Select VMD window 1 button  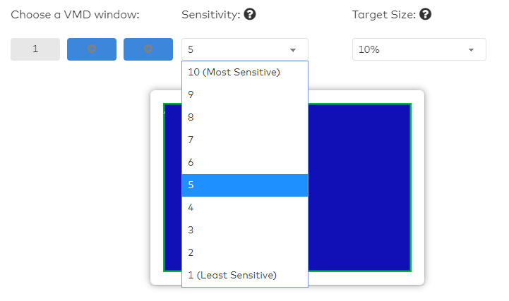coord(35,49)
